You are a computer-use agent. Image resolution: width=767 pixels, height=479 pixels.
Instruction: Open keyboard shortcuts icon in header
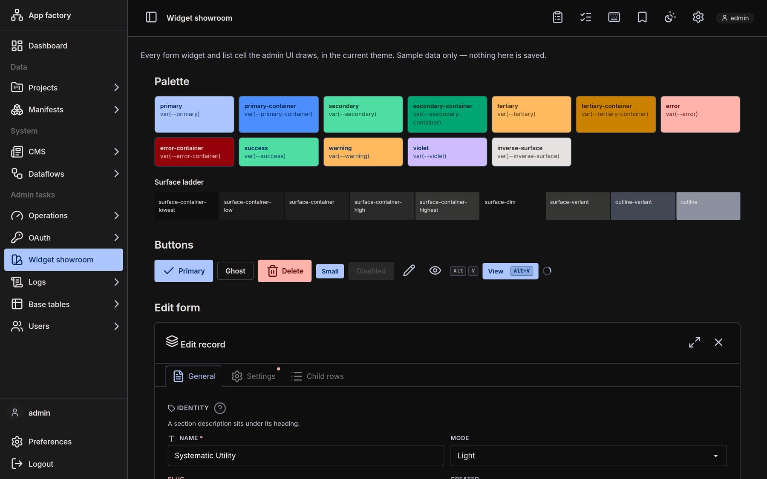point(614,17)
